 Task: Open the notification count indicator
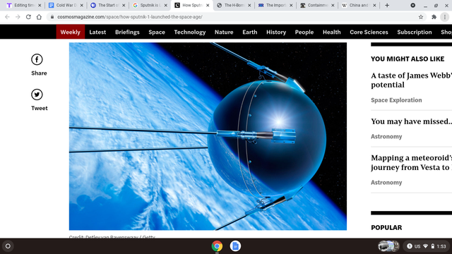click(x=410, y=246)
